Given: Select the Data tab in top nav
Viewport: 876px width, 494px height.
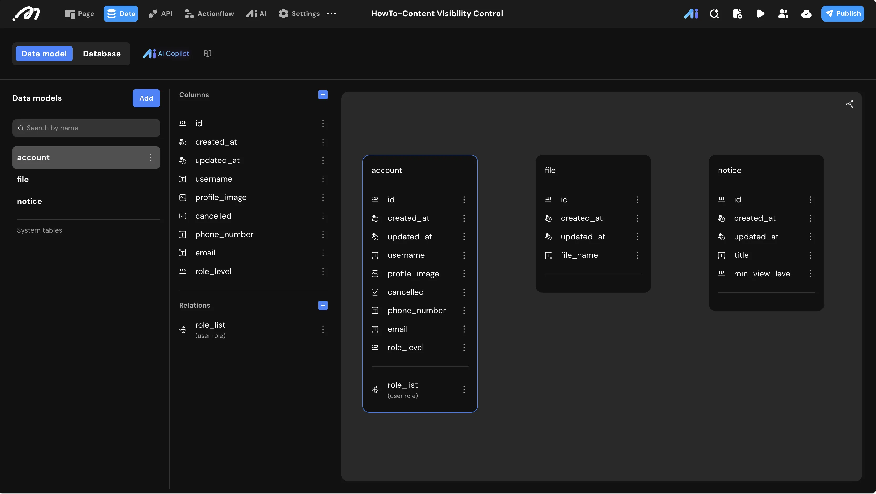Looking at the screenshot, I should [121, 14].
